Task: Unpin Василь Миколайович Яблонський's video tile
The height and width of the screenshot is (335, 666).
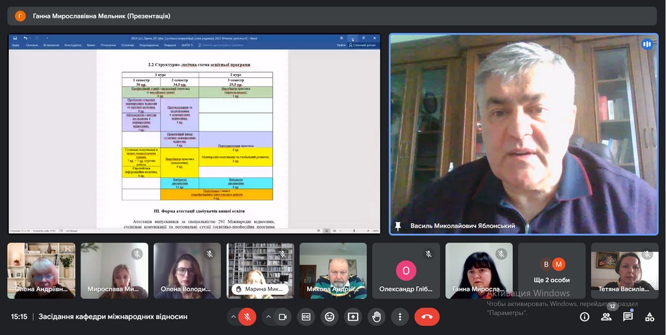Action: pyautogui.click(x=397, y=226)
